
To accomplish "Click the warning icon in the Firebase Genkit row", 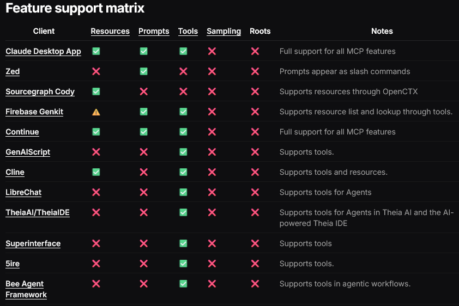I will tap(96, 112).
